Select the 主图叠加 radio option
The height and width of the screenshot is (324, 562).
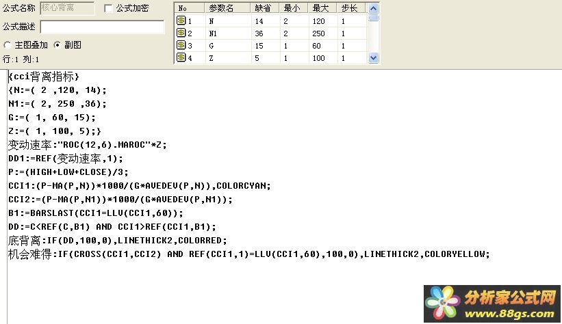pos(7,45)
